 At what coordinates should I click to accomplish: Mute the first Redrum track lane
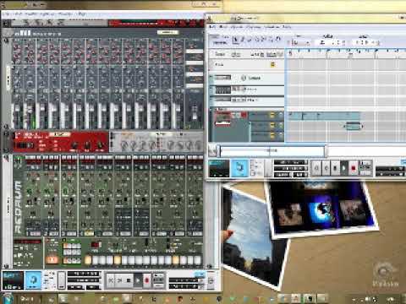272,115
